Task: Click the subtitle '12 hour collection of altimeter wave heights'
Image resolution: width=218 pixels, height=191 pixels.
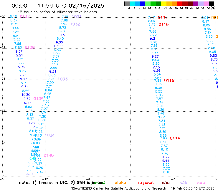Action: coord(57,12)
